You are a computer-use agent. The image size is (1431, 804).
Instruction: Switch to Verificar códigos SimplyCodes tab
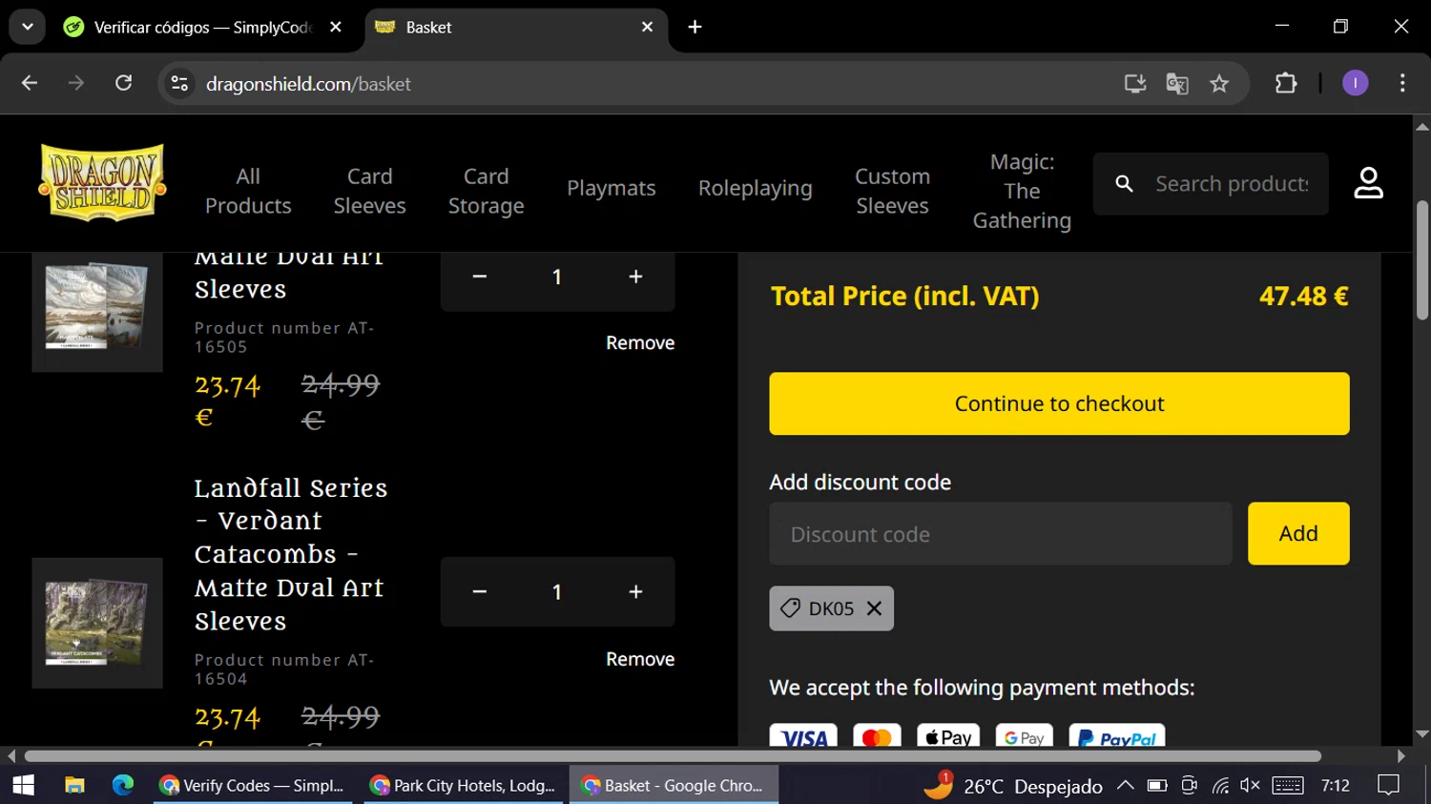203,28
